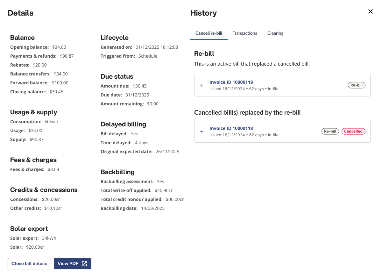Click the Total write-off applied amount
Screen dimensions: 382x277
coord(164,190)
